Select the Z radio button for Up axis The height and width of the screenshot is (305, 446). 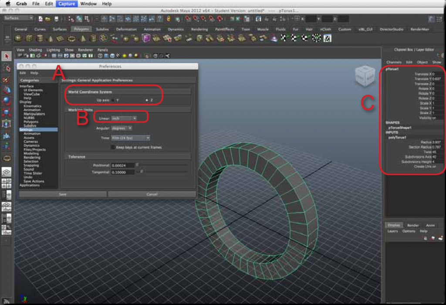click(x=146, y=99)
